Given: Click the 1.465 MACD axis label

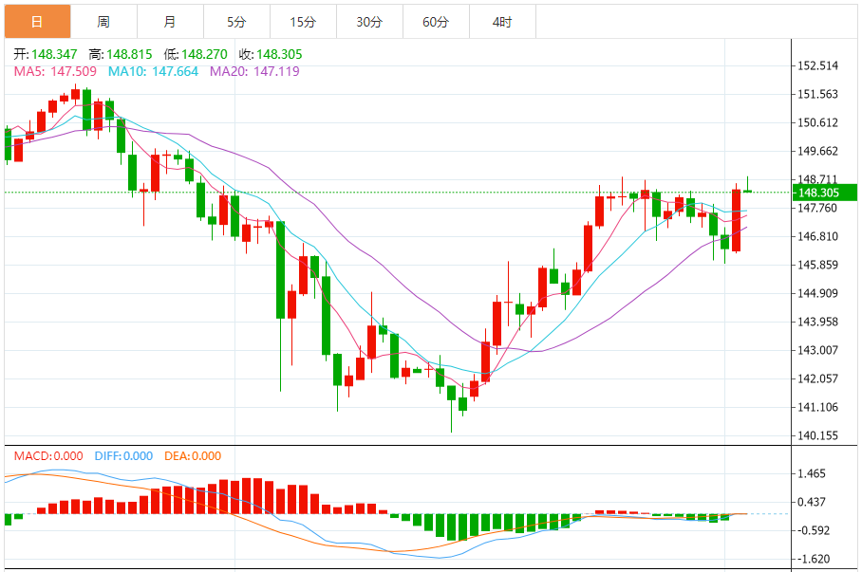Looking at the screenshot, I should pos(812,473).
